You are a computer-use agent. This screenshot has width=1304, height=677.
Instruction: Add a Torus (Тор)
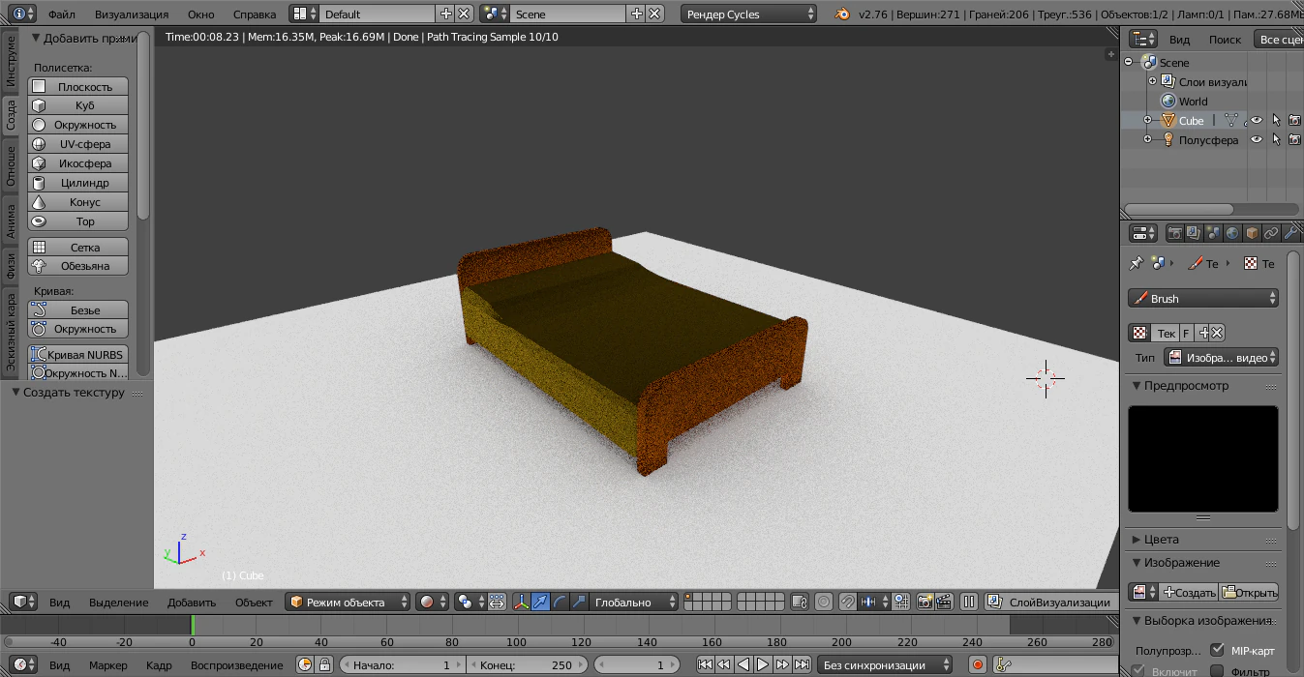coord(78,221)
